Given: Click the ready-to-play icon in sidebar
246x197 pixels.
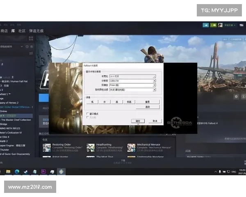Looking at the screenshot, I should coord(32,47).
